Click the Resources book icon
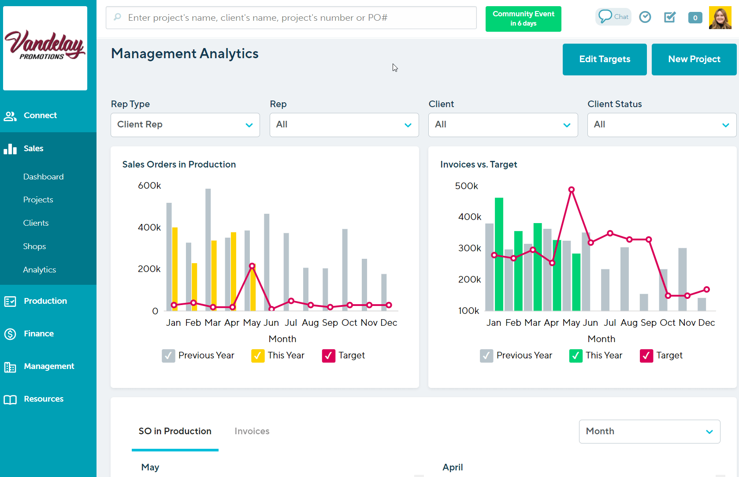This screenshot has width=739, height=477. click(10, 399)
